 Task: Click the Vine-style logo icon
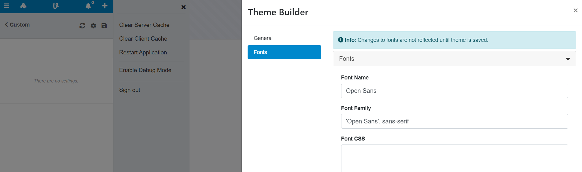[56, 6]
